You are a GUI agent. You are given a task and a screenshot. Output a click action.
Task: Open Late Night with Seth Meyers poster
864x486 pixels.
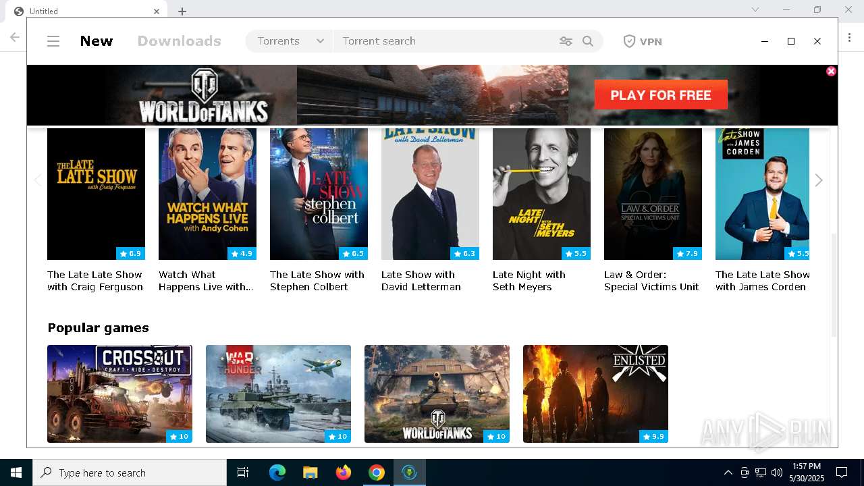tap(541, 194)
